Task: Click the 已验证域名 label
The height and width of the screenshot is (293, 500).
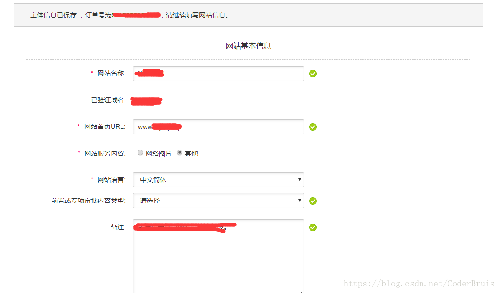Action: pos(108,100)
